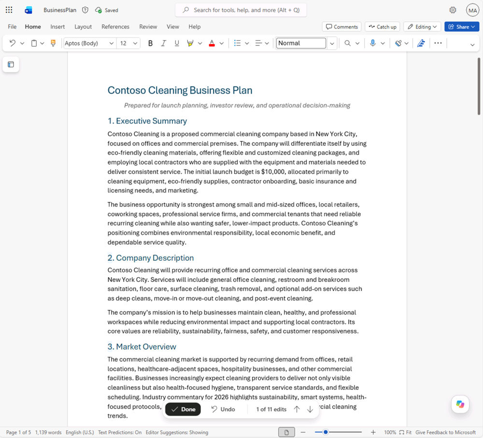Switch to the Insert tab
483x438 pixels.
57,27
